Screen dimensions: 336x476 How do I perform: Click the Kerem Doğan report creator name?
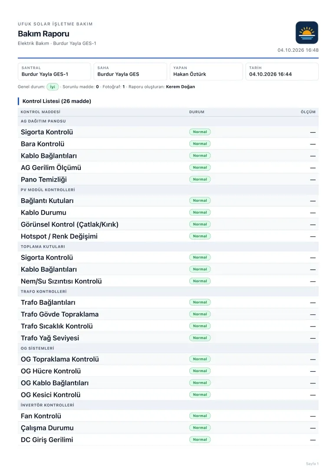coord(181,87)
